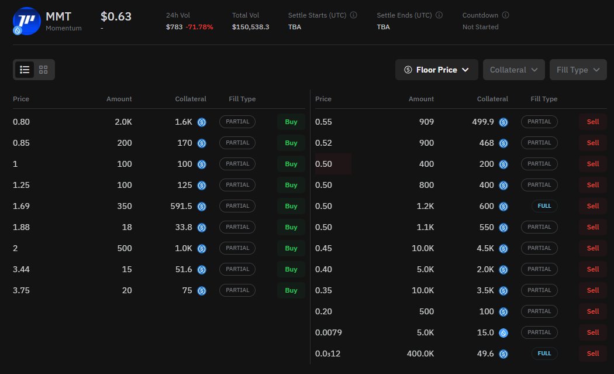Buy the 3.75 price offer
Image resolution: width=614 pixels, height=374 pixels.
click(291, 290)
